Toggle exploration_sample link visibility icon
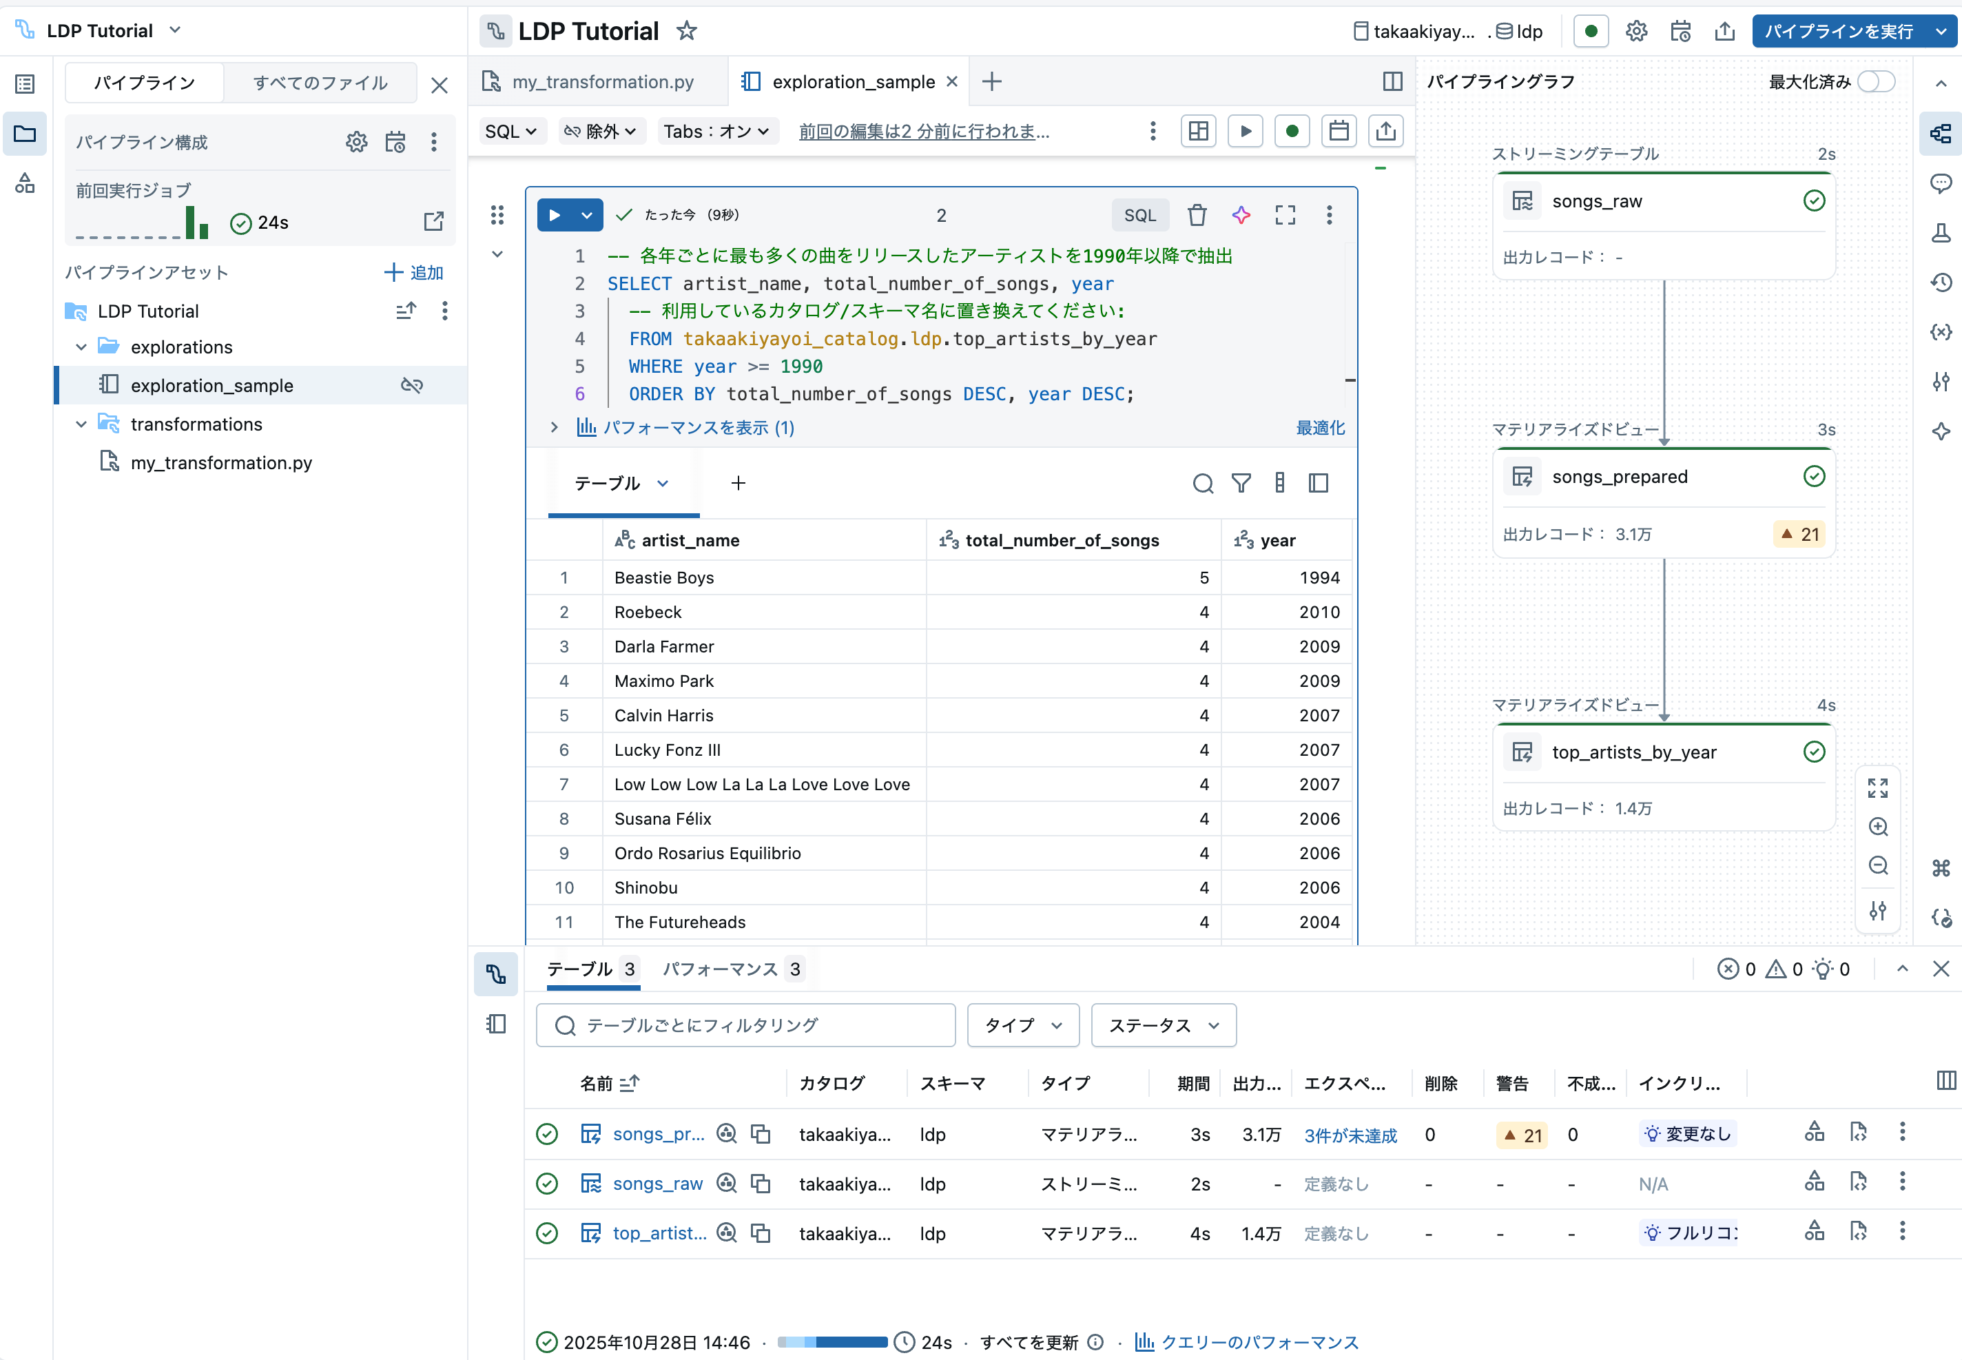 coord(411,385)
